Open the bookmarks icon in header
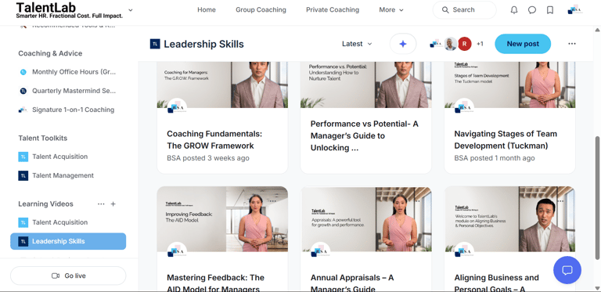The width and height of the screenshot is (601, 292). (550, 10)
